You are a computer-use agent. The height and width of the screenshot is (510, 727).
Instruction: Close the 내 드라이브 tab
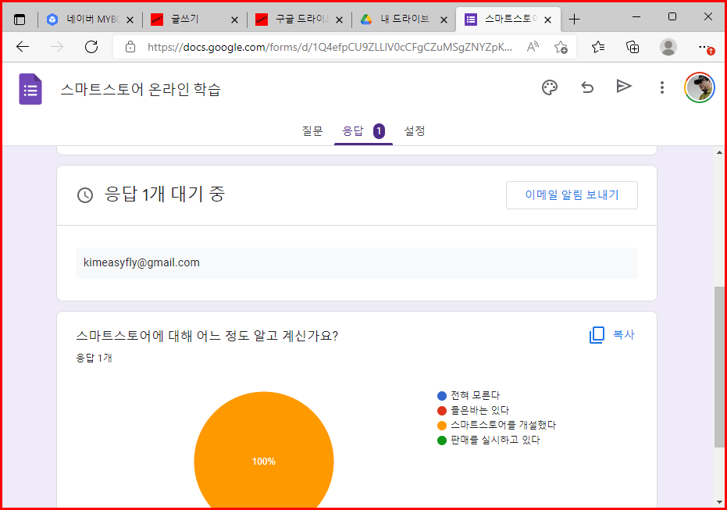444,20
